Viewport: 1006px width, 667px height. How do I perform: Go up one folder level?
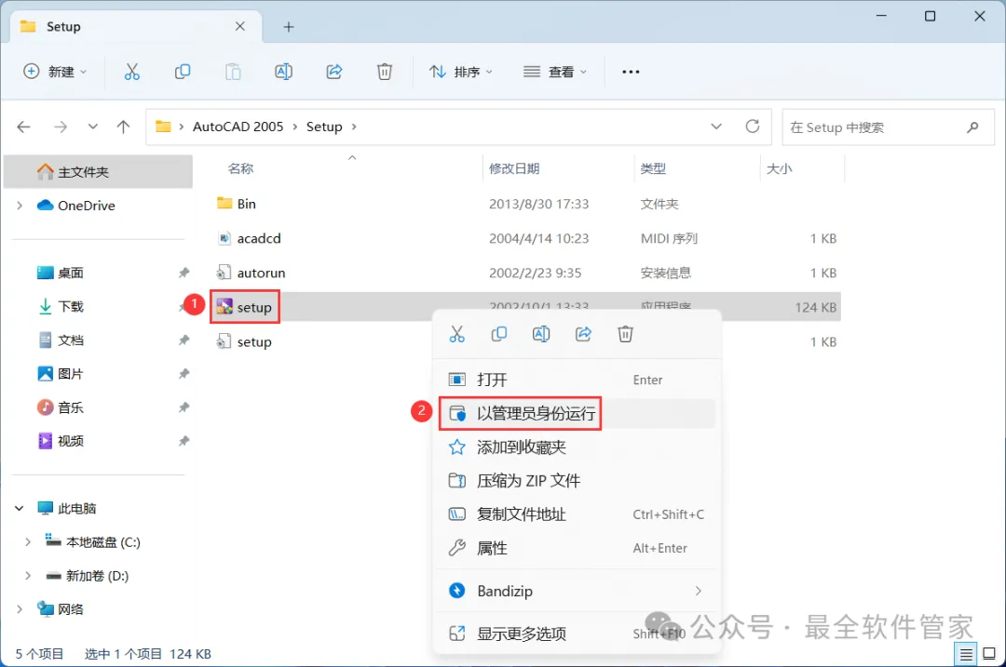(123, 127)
